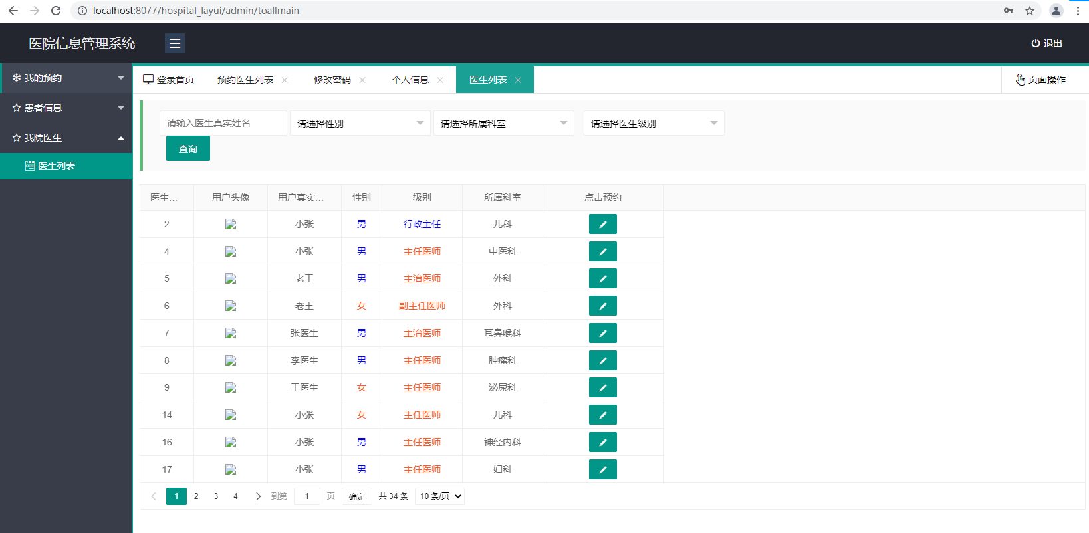The width and height of the screenshot is (1089, 533).
Task: Focus the doctor real name input field
Action: (223, 123)
